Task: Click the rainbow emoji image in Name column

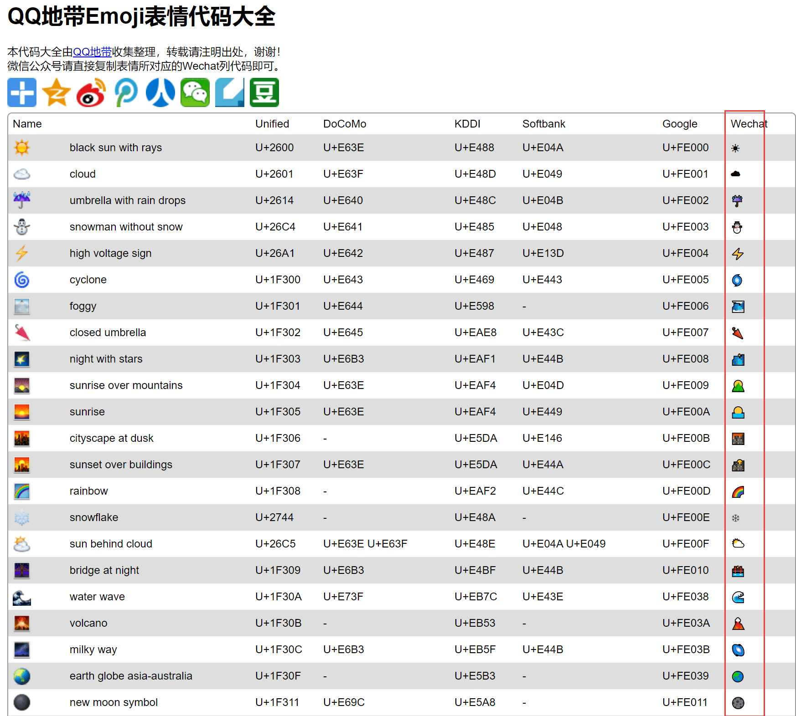Action: click(x=22, y=491)
